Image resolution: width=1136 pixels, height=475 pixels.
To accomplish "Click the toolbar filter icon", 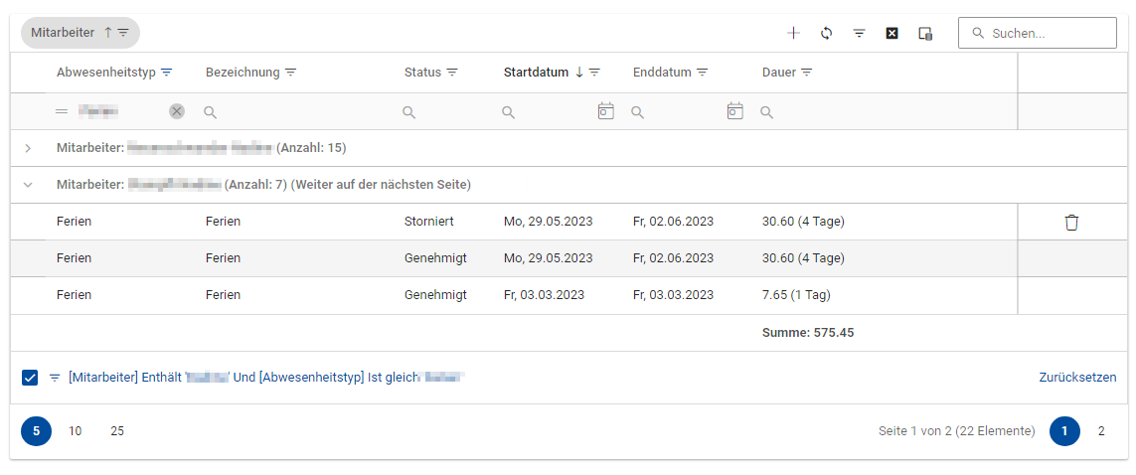I will tap(859, 33).
